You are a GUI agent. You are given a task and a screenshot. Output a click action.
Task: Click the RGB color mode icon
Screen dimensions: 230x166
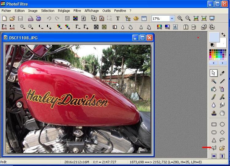(75, 18)
